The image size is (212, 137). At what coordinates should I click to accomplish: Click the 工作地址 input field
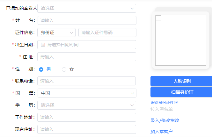pos(87,117)
